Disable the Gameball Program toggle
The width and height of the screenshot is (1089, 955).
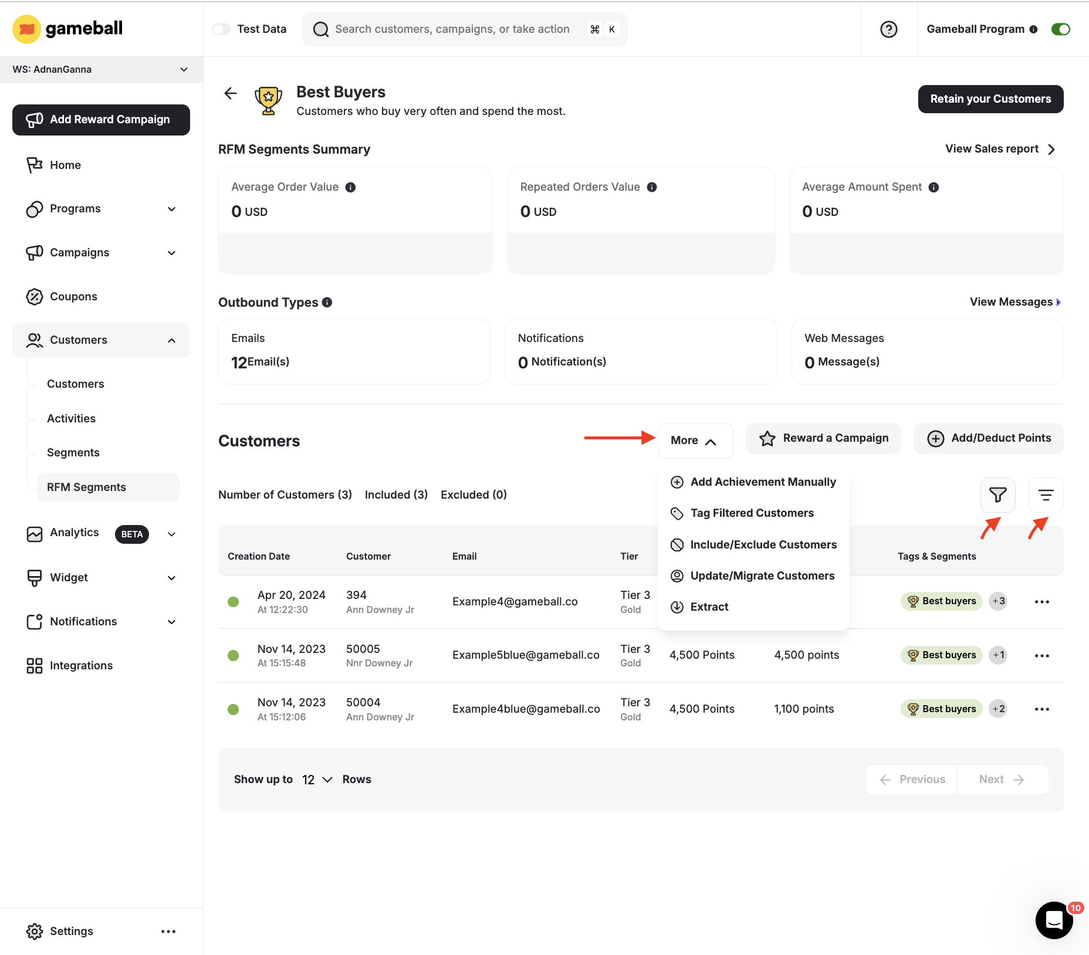pyautogui.click(x=1061, y=29)
